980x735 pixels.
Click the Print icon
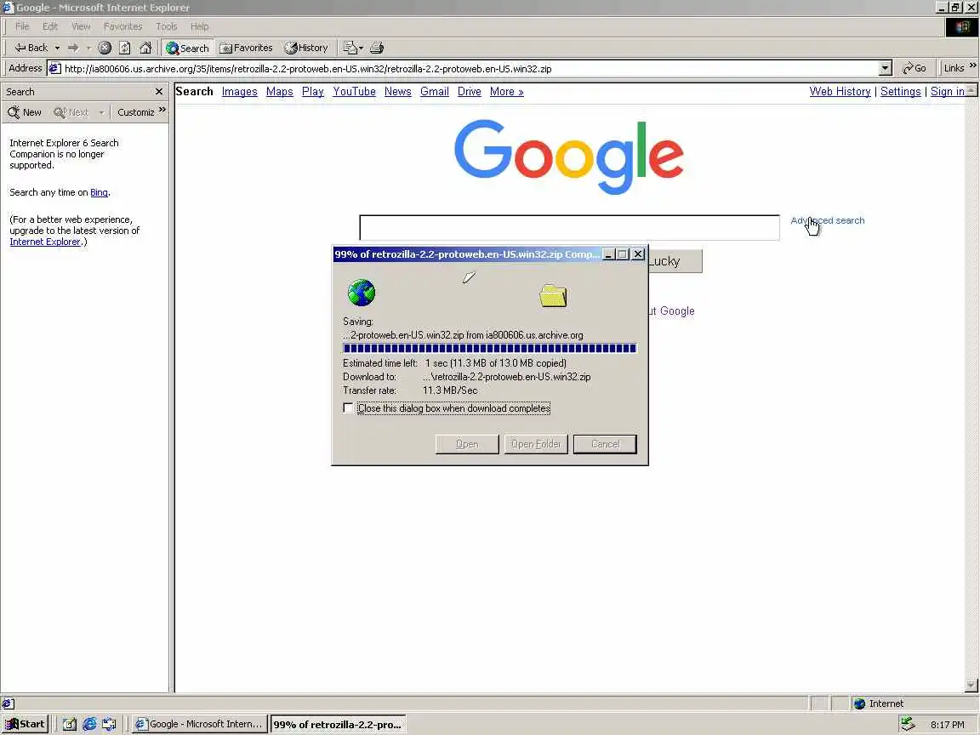[376, 48]
